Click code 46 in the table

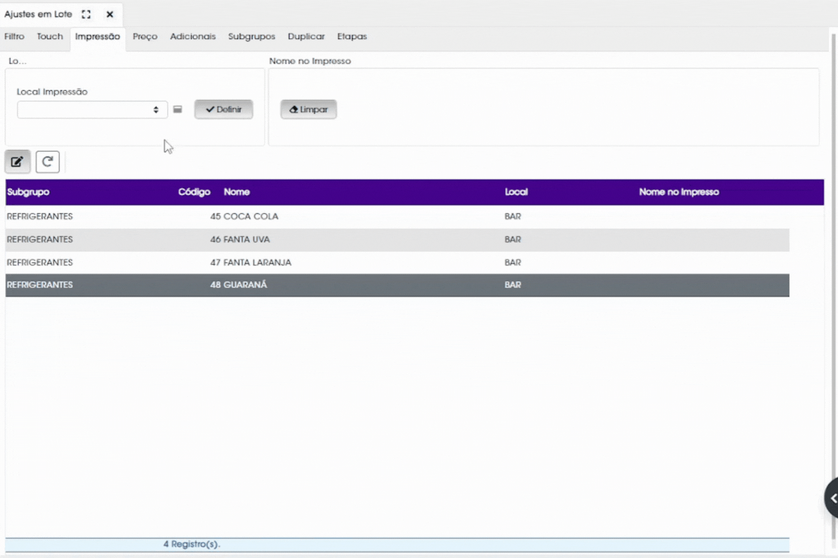[x=215, y=239]
